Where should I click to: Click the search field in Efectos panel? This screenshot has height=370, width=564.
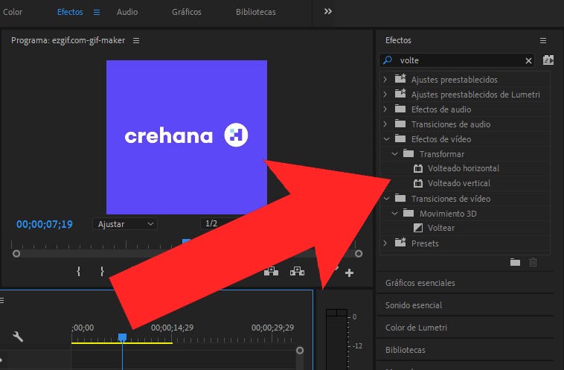point(460,60)
